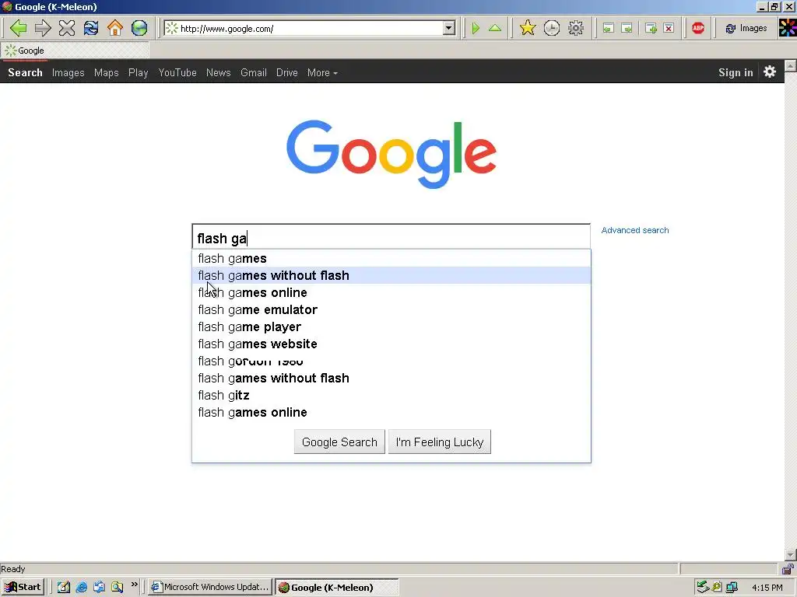This screenshot has height=597, width=797.
Task: Click the Google logo
Action: pyautogui.click(x=391, y=154)
